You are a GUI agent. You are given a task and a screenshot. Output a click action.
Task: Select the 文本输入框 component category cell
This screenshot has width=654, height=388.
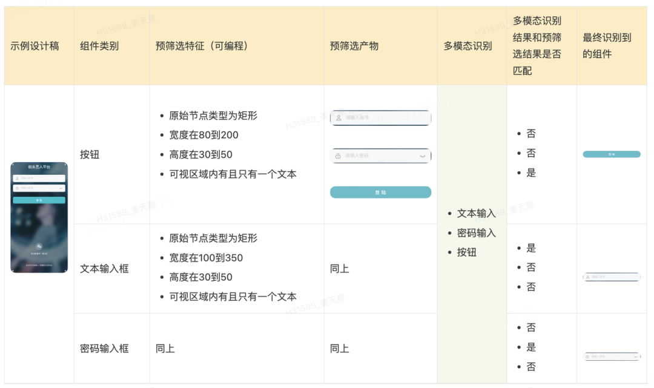point(104,269)
